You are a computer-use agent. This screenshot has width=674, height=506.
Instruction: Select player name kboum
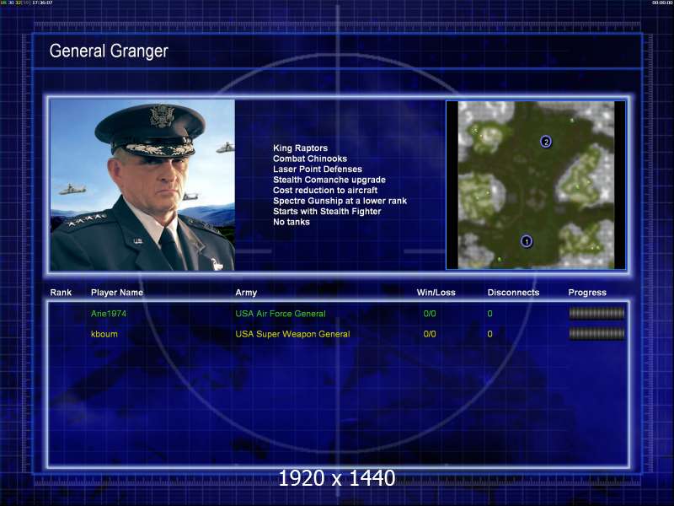pyautogui.click(x=104, y=334)
